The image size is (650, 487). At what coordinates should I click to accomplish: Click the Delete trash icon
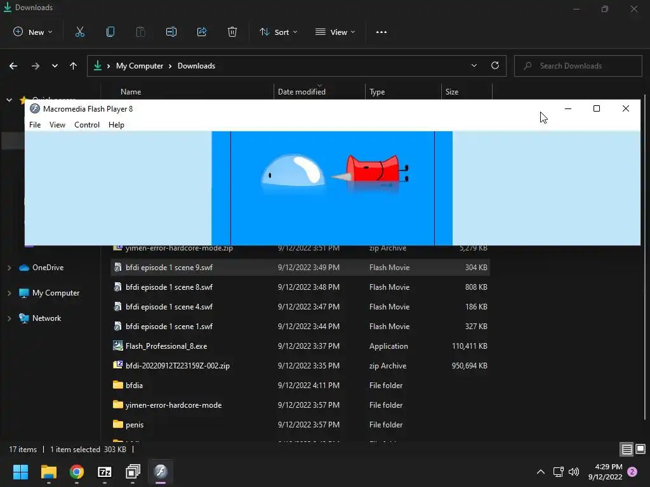coord(232,32)
